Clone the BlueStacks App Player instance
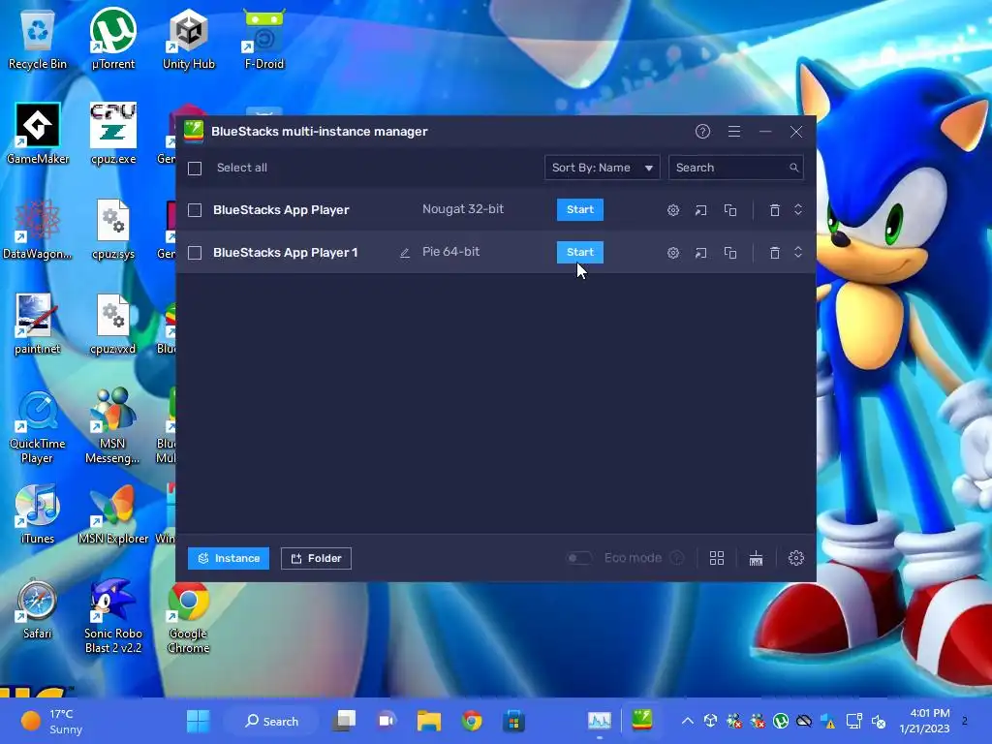 [730, 210]
